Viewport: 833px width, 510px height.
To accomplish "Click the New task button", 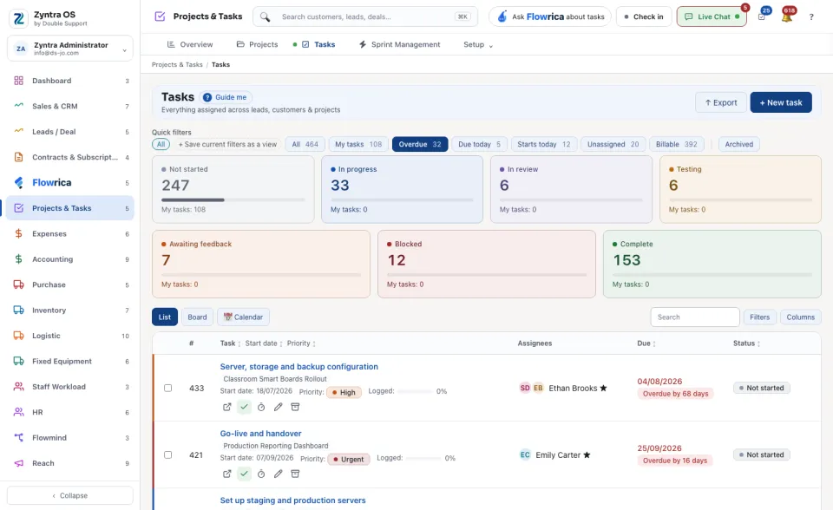I will [780, 102].
